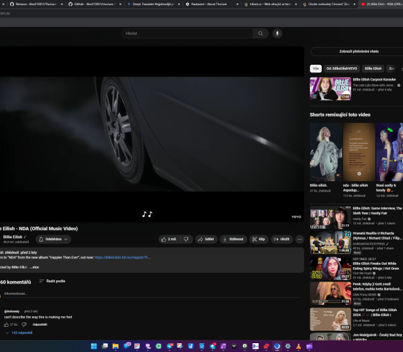Select the Vše filter chip
Screen dimensions: 403x352
pos(315,68)
